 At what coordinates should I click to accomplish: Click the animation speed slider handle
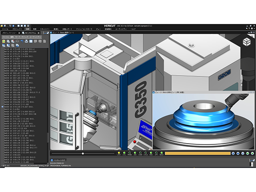click(83, 154)
